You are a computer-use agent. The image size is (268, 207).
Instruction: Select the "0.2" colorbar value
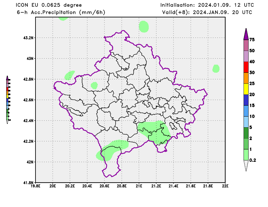(x=253, y=160)
